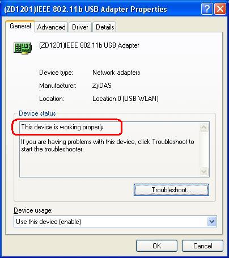Close the adapter properties dialog

click(x=220, y=9)
